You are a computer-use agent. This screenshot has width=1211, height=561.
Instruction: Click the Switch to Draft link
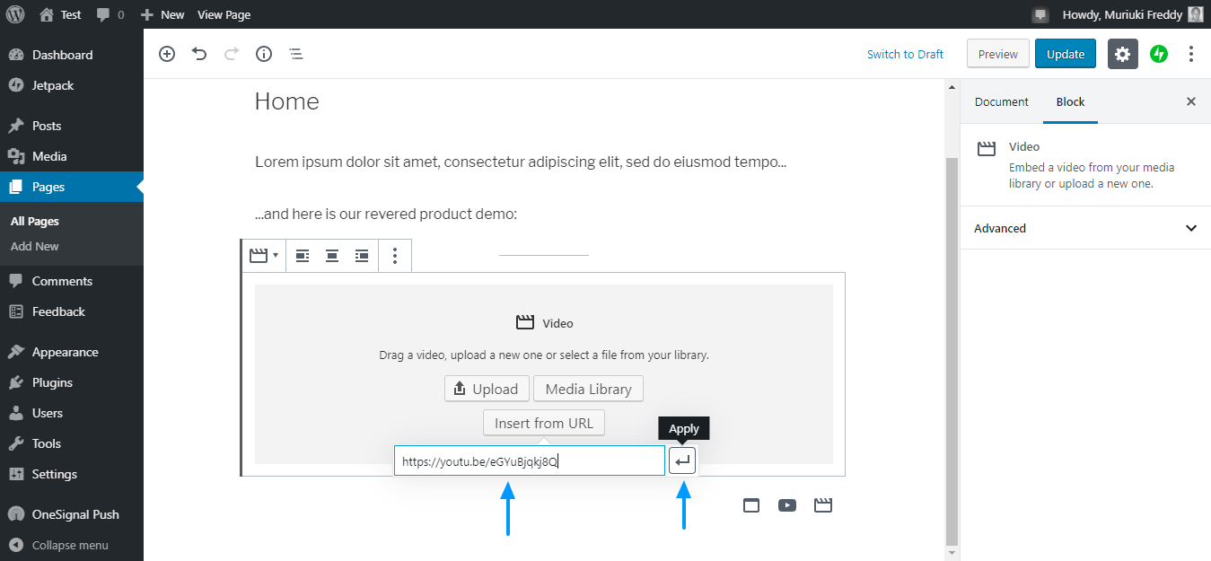[905, 54]
